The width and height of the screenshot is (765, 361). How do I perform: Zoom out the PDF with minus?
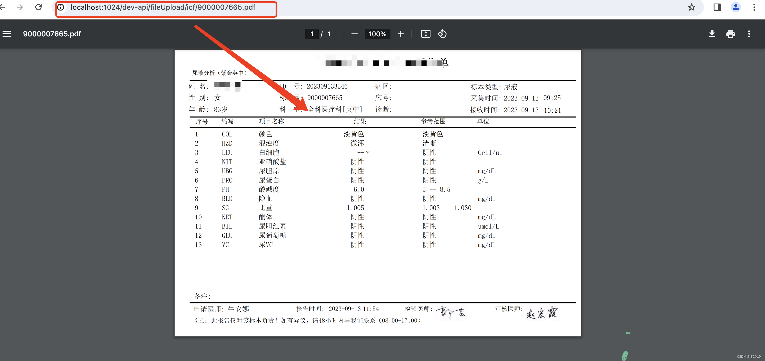(354, 34)
